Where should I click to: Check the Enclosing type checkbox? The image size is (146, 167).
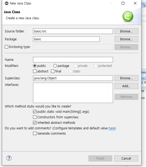pos(7,47)
